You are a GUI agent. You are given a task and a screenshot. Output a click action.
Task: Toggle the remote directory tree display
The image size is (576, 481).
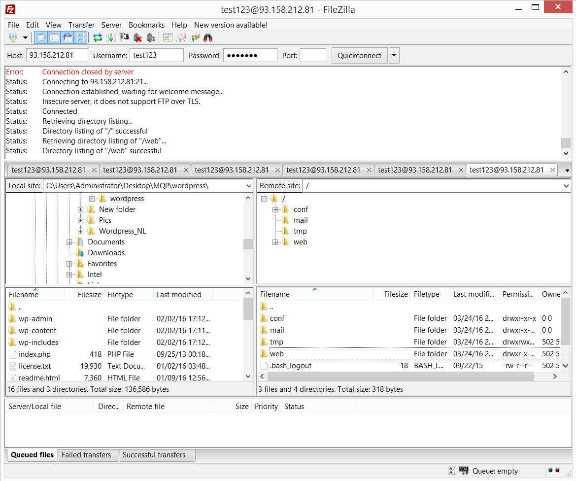click(68, 37)
